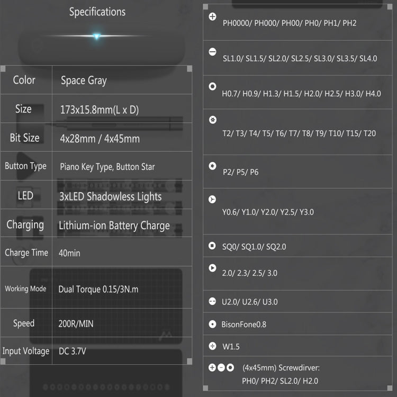Image resolution: width=397 pixels, height=397 pixels.
Task: Click the Torx T2–T20 bit icon
Action: [x=212, y=120]
